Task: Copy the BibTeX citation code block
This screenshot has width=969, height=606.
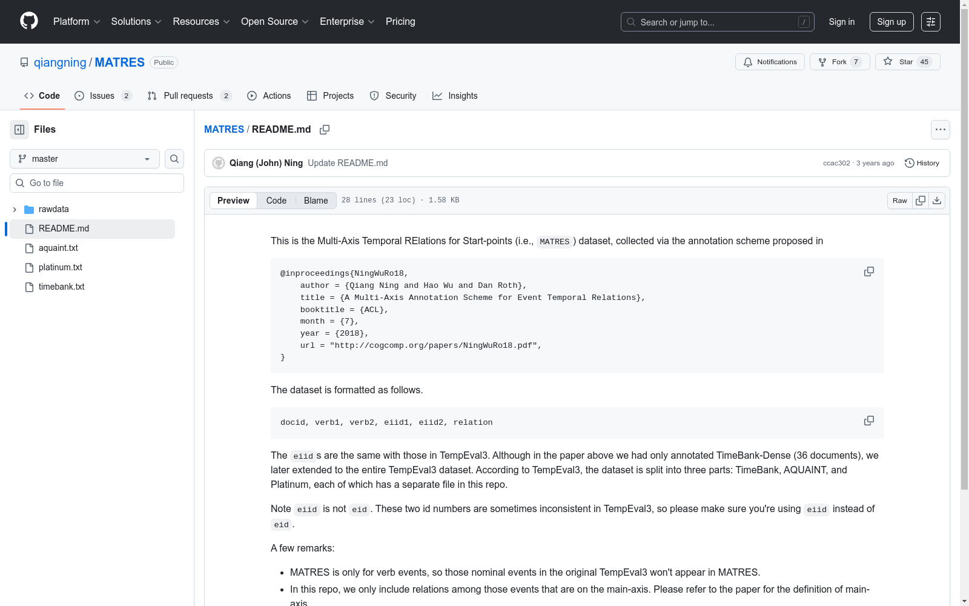Action: click(x=868, y=272)
